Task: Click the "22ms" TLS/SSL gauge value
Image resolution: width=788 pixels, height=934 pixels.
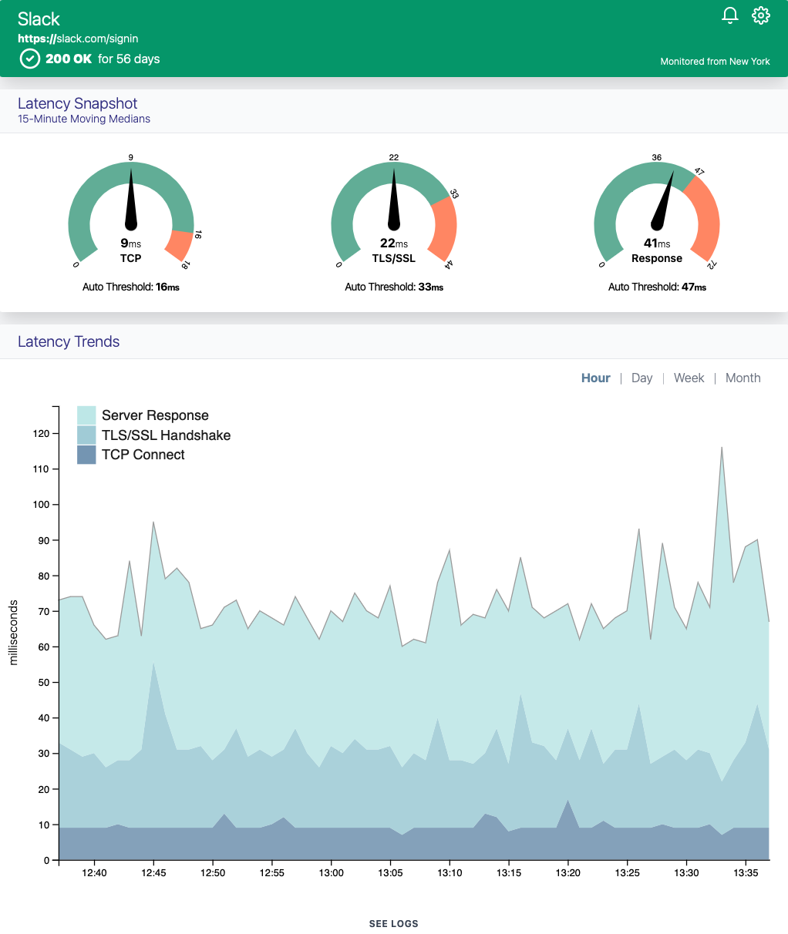Action: (x=394, y=243)
